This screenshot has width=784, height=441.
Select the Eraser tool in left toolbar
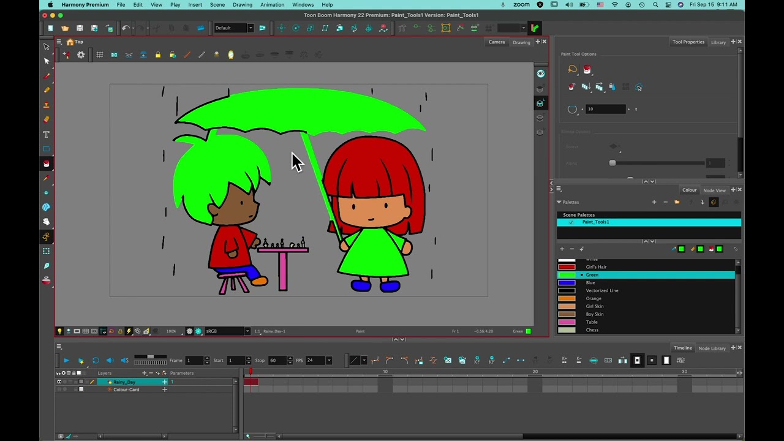click(x=47, y=119)
